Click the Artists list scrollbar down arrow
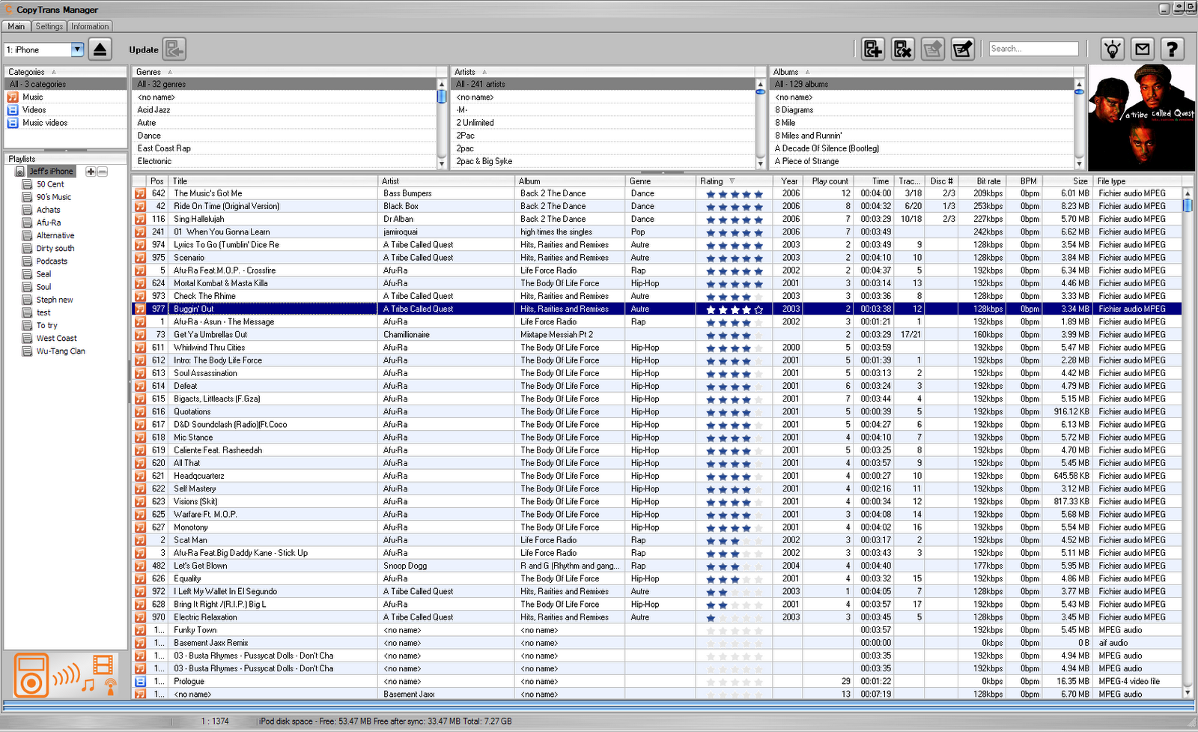1198x732 pixels. [761, 163]
